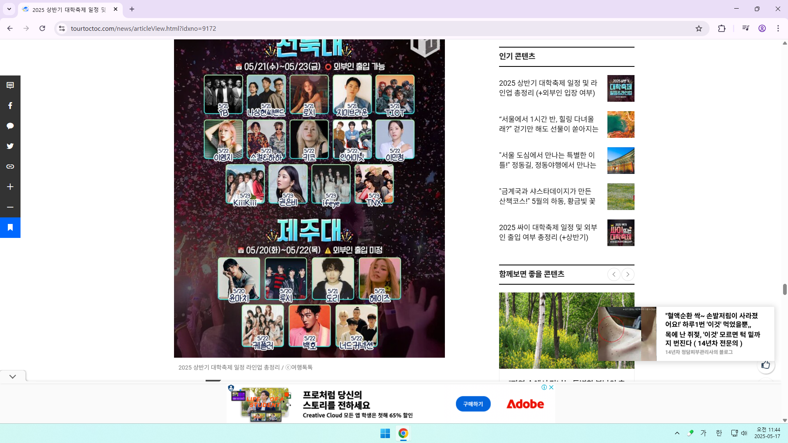
Task: Share article via Facebook icon
Action: click(10, 106)
